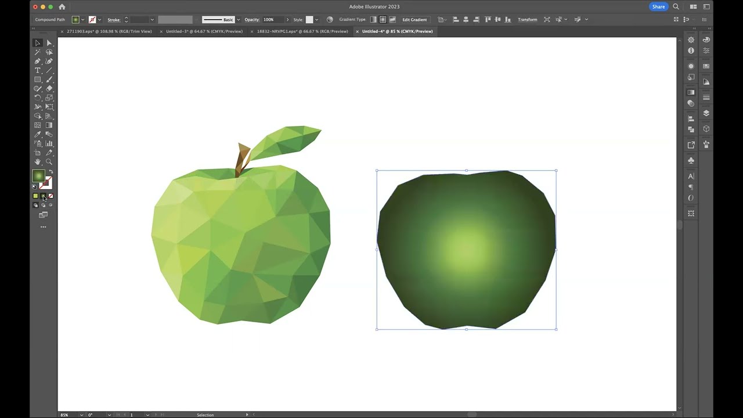743x418 pixels.
Task: Swap fill and stroke colors
Action: coord(51,172)
